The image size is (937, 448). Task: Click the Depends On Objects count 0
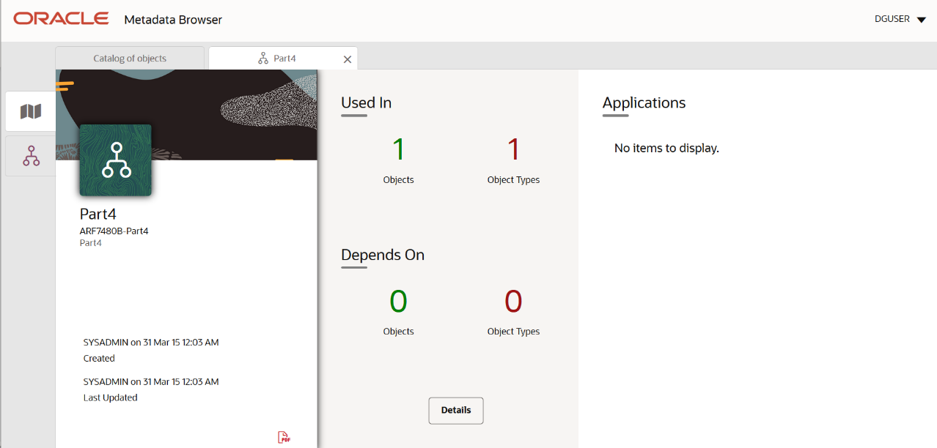click(x=399, y=302)
